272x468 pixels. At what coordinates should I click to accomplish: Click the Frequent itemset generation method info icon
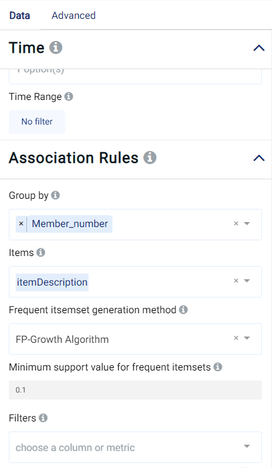tap(183, 310)
